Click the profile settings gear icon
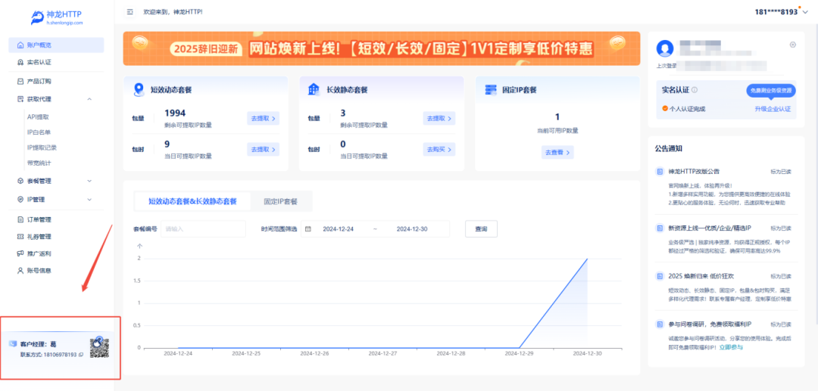This screenshot has height=391, width=818. click(793, 45)
